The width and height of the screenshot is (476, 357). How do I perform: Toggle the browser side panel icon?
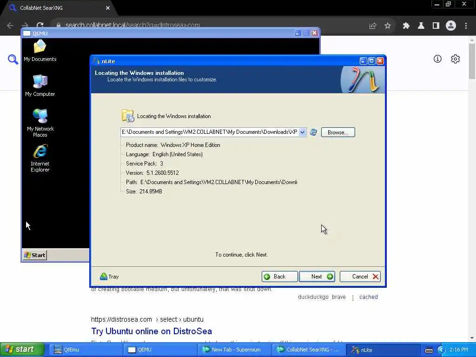(x=436, y=26)
